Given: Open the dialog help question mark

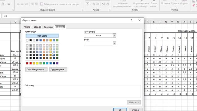Looking at the screenshot, I should pyautogui.click(x=131, y=20).
